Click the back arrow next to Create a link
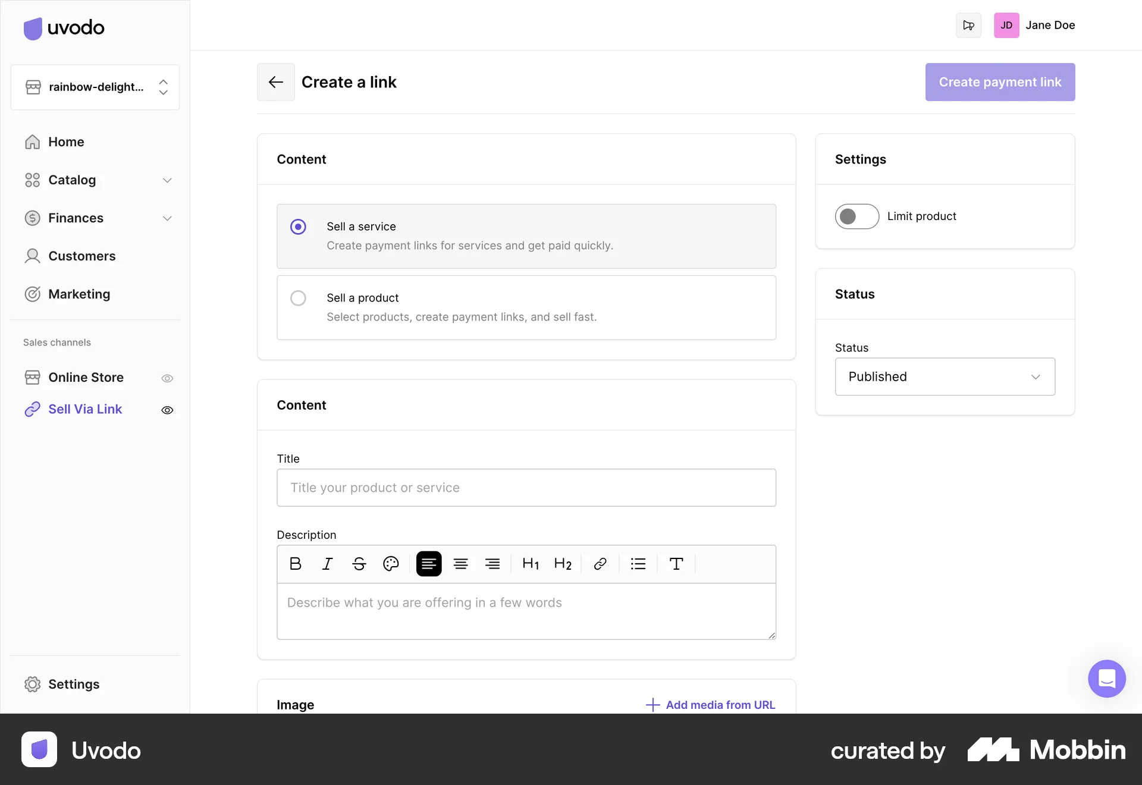The image size is (1142, 785). (275, 82)
